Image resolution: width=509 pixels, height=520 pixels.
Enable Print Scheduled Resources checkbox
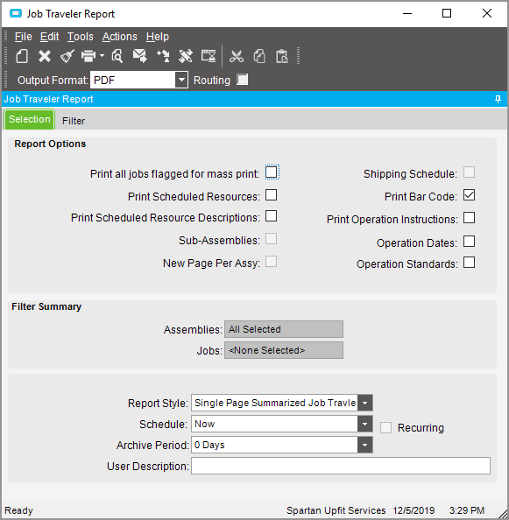(271, 195)
